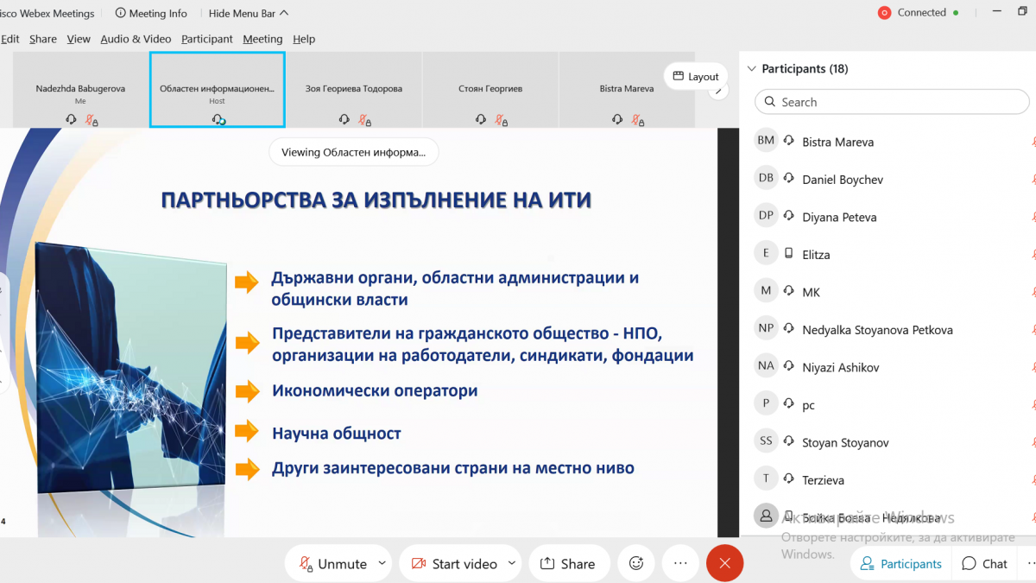
Task: Click the Meeting Info icon in title bar
Action: (x=120, y=13)
